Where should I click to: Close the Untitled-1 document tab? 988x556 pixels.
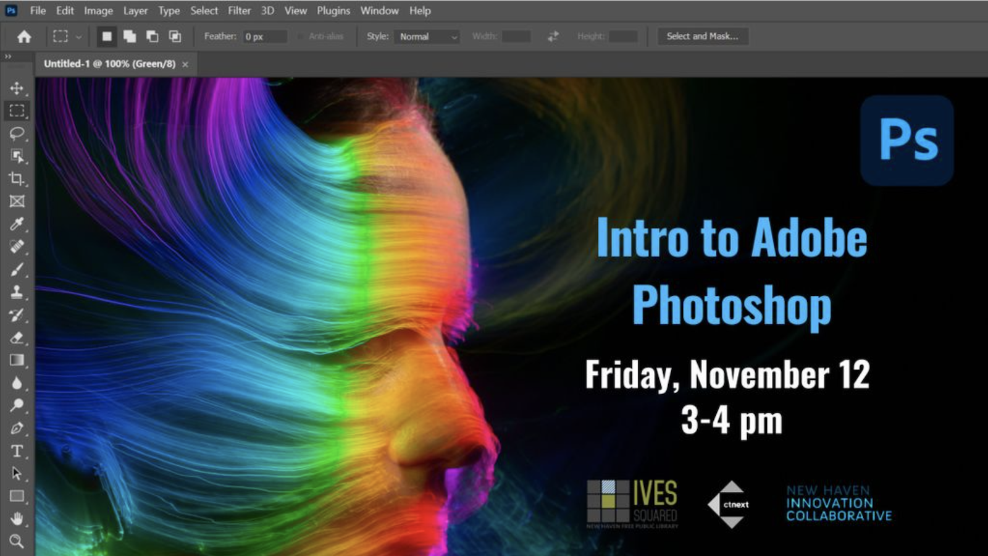(185, 64)
